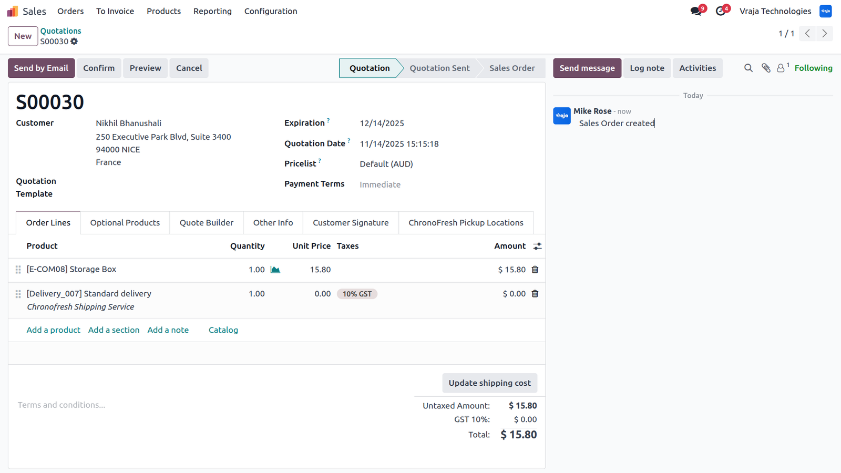
Task: Click the Terms and conditions field
Action: [x=210, y=405]
